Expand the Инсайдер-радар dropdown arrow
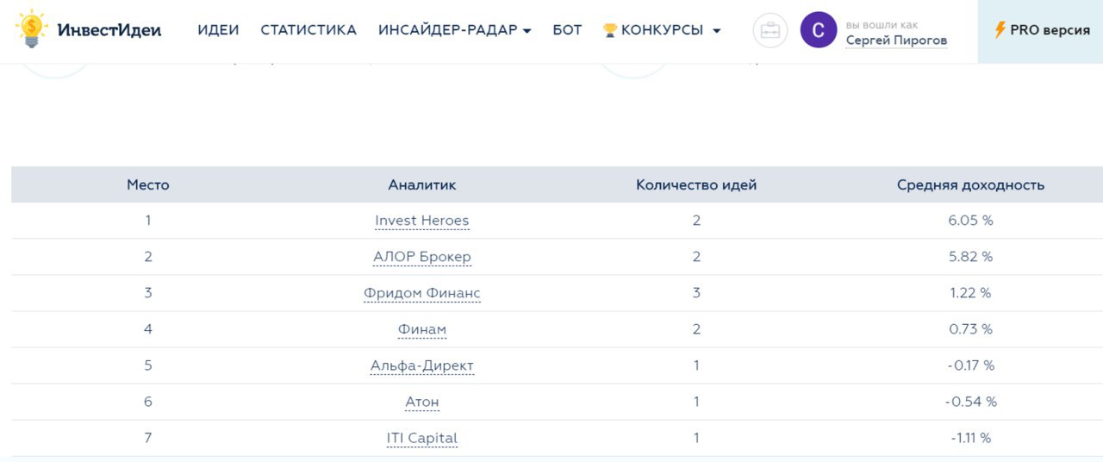 [x=527, y=31]
